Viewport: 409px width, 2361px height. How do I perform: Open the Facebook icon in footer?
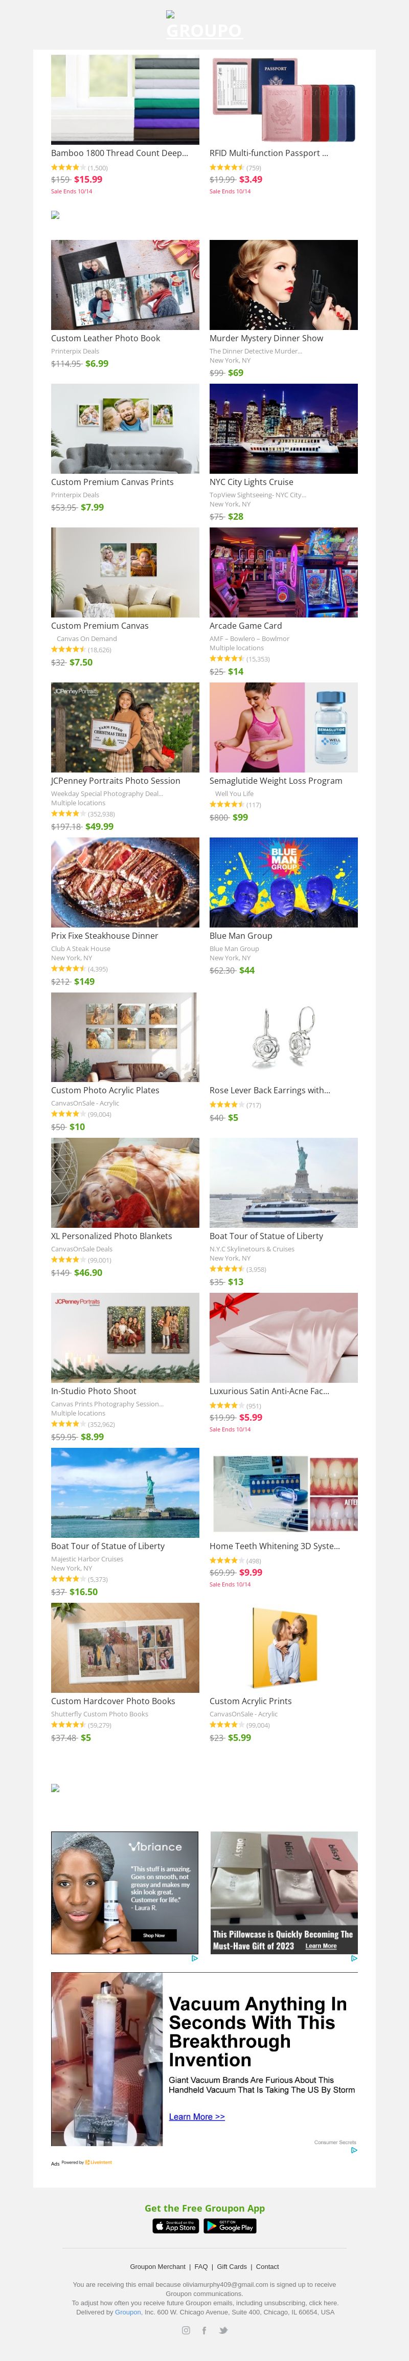[x=204, y=2331]
